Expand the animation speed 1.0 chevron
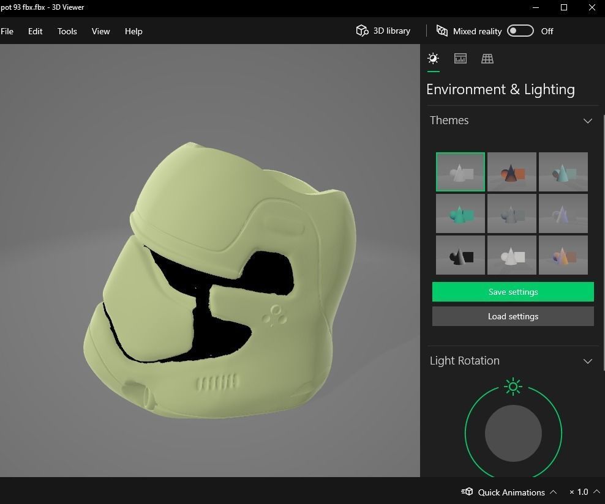 (596, 492)
